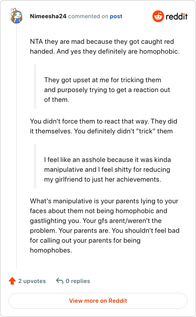Click the vertical comment thread line
The width and height of the screenshot is (196, 317).
pos(17,147)
